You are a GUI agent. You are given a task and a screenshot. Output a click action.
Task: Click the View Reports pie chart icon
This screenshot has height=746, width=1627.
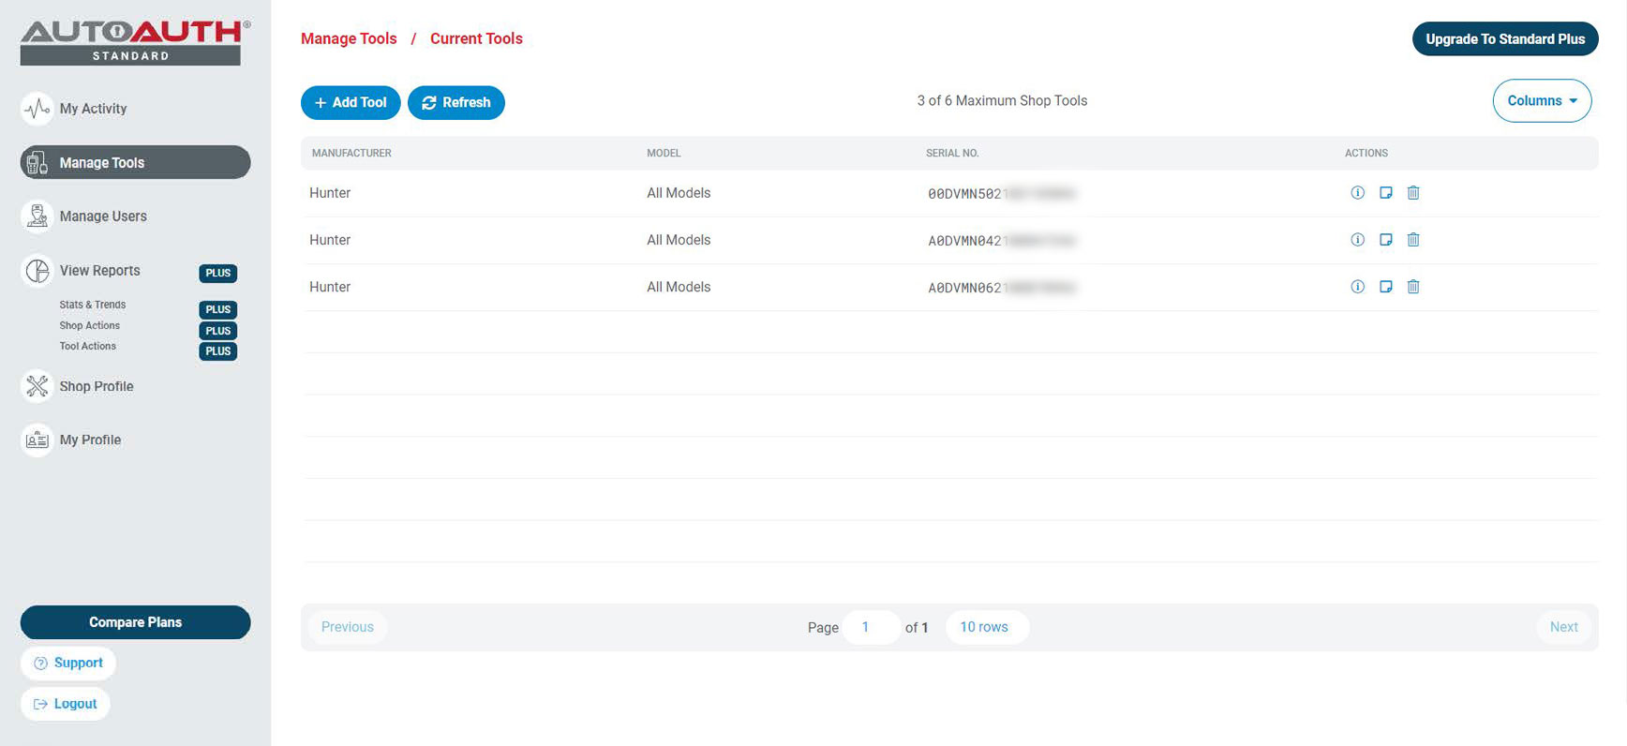pos(37,271)
